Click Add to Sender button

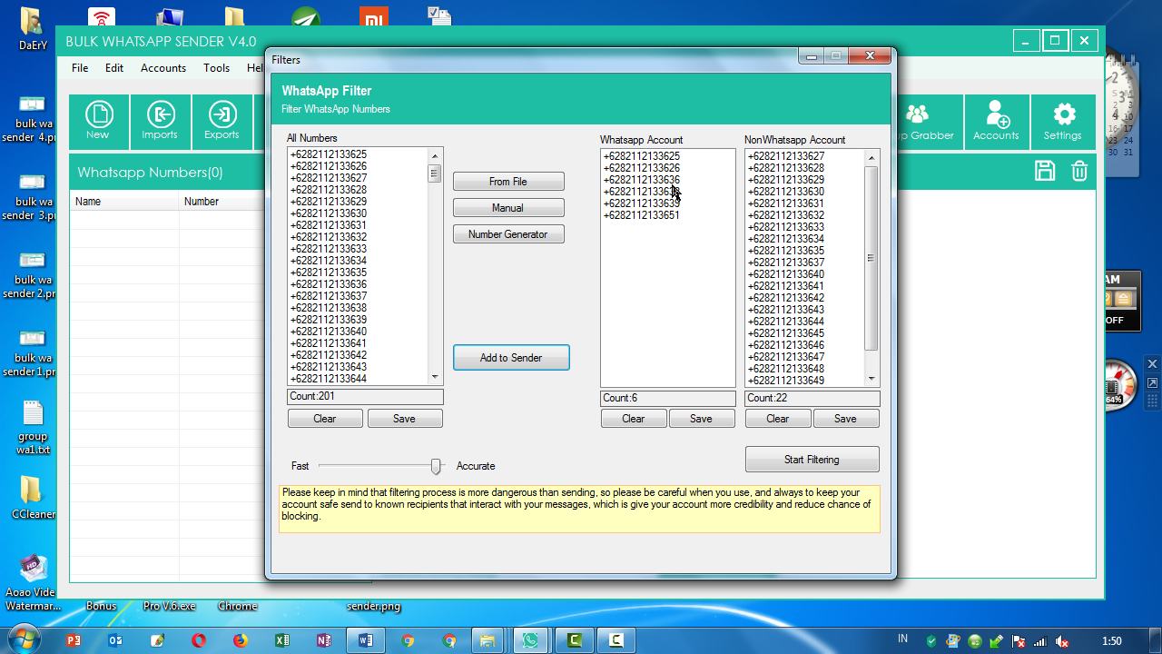(x=511, y=358)
